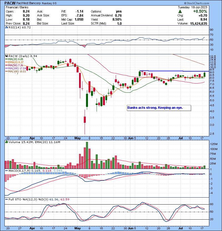Click the PacWest Bancorp company name
This screenshot has height=231, width=222.
[28, 3]
